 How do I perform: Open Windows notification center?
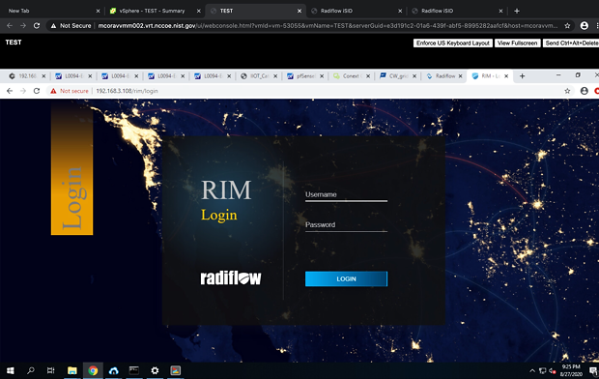pyautogui.click(x=593, y=370)
